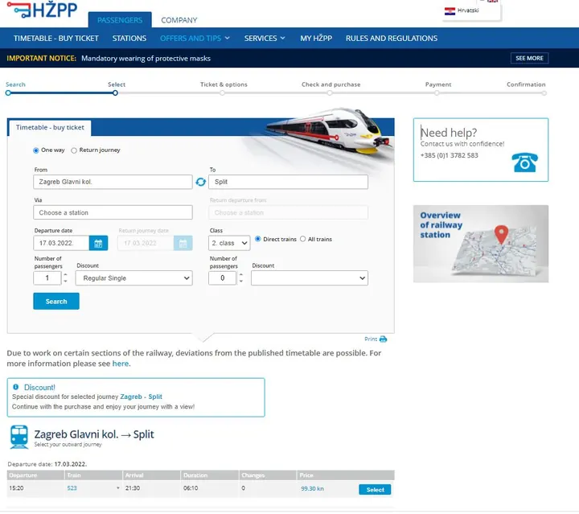Follow the 'here' link for more information

point(121,364)
